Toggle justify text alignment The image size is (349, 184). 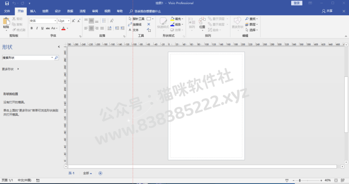[102, 28]
